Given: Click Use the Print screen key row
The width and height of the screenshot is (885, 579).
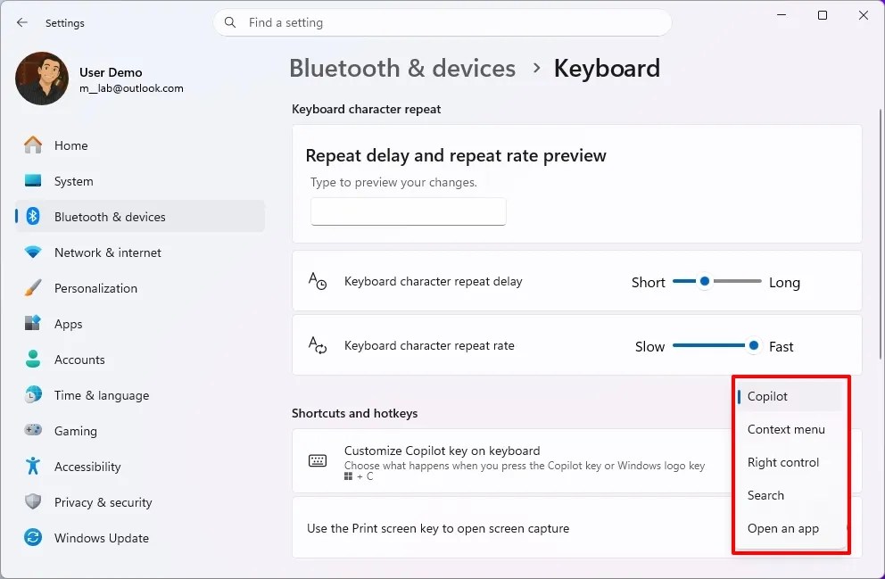Looking at the screenshot, I should click(x=577, y=528).
